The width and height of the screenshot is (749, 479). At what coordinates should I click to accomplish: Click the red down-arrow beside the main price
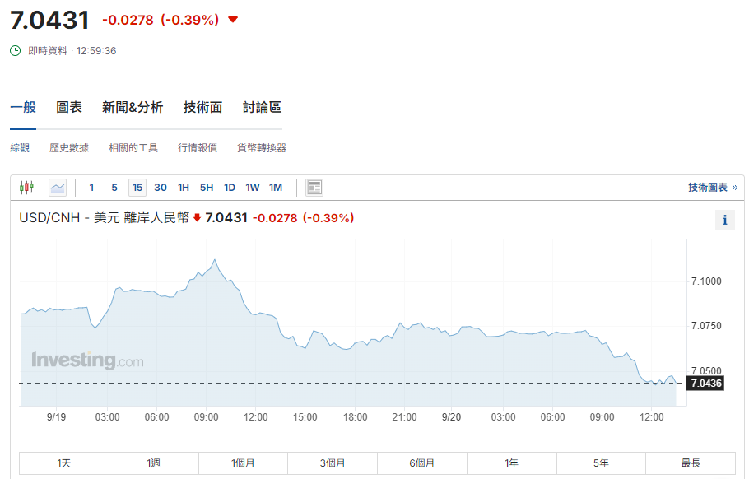pyautogui.click(x=233, y=20)
